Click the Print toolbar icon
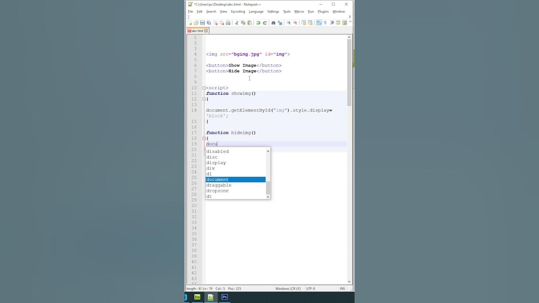This screenshot has width=539, height=303. 228,23
